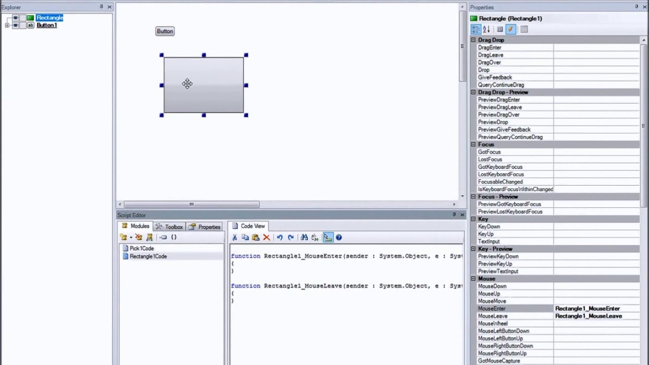
Task: Select the Code View tab
Action: [x=248, y=226]
